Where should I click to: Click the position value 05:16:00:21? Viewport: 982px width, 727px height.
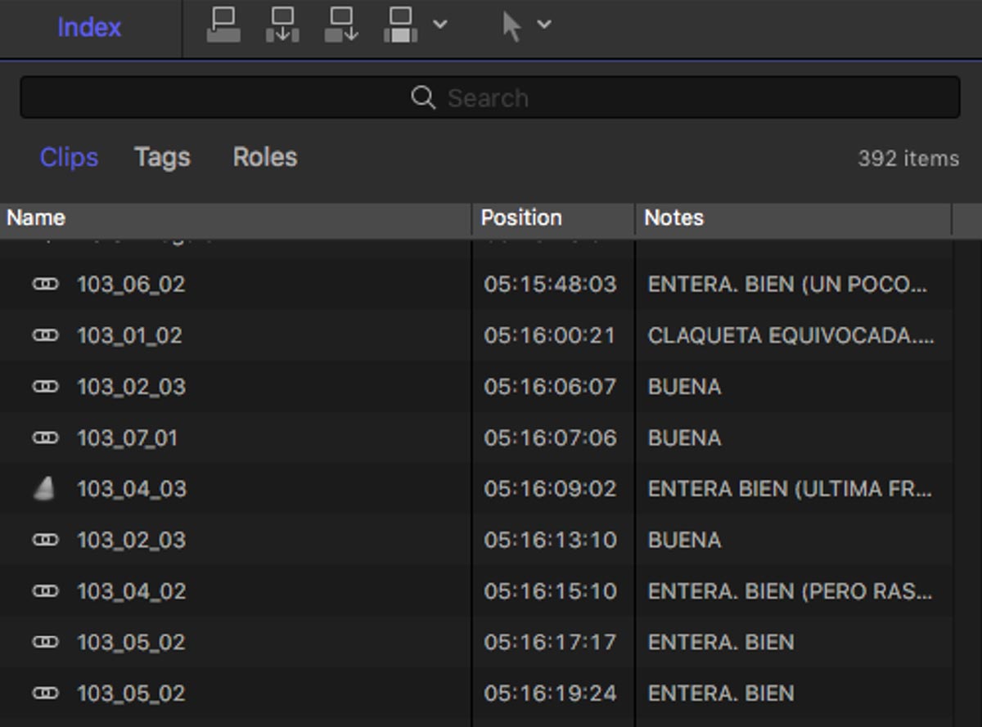point(549,335)
